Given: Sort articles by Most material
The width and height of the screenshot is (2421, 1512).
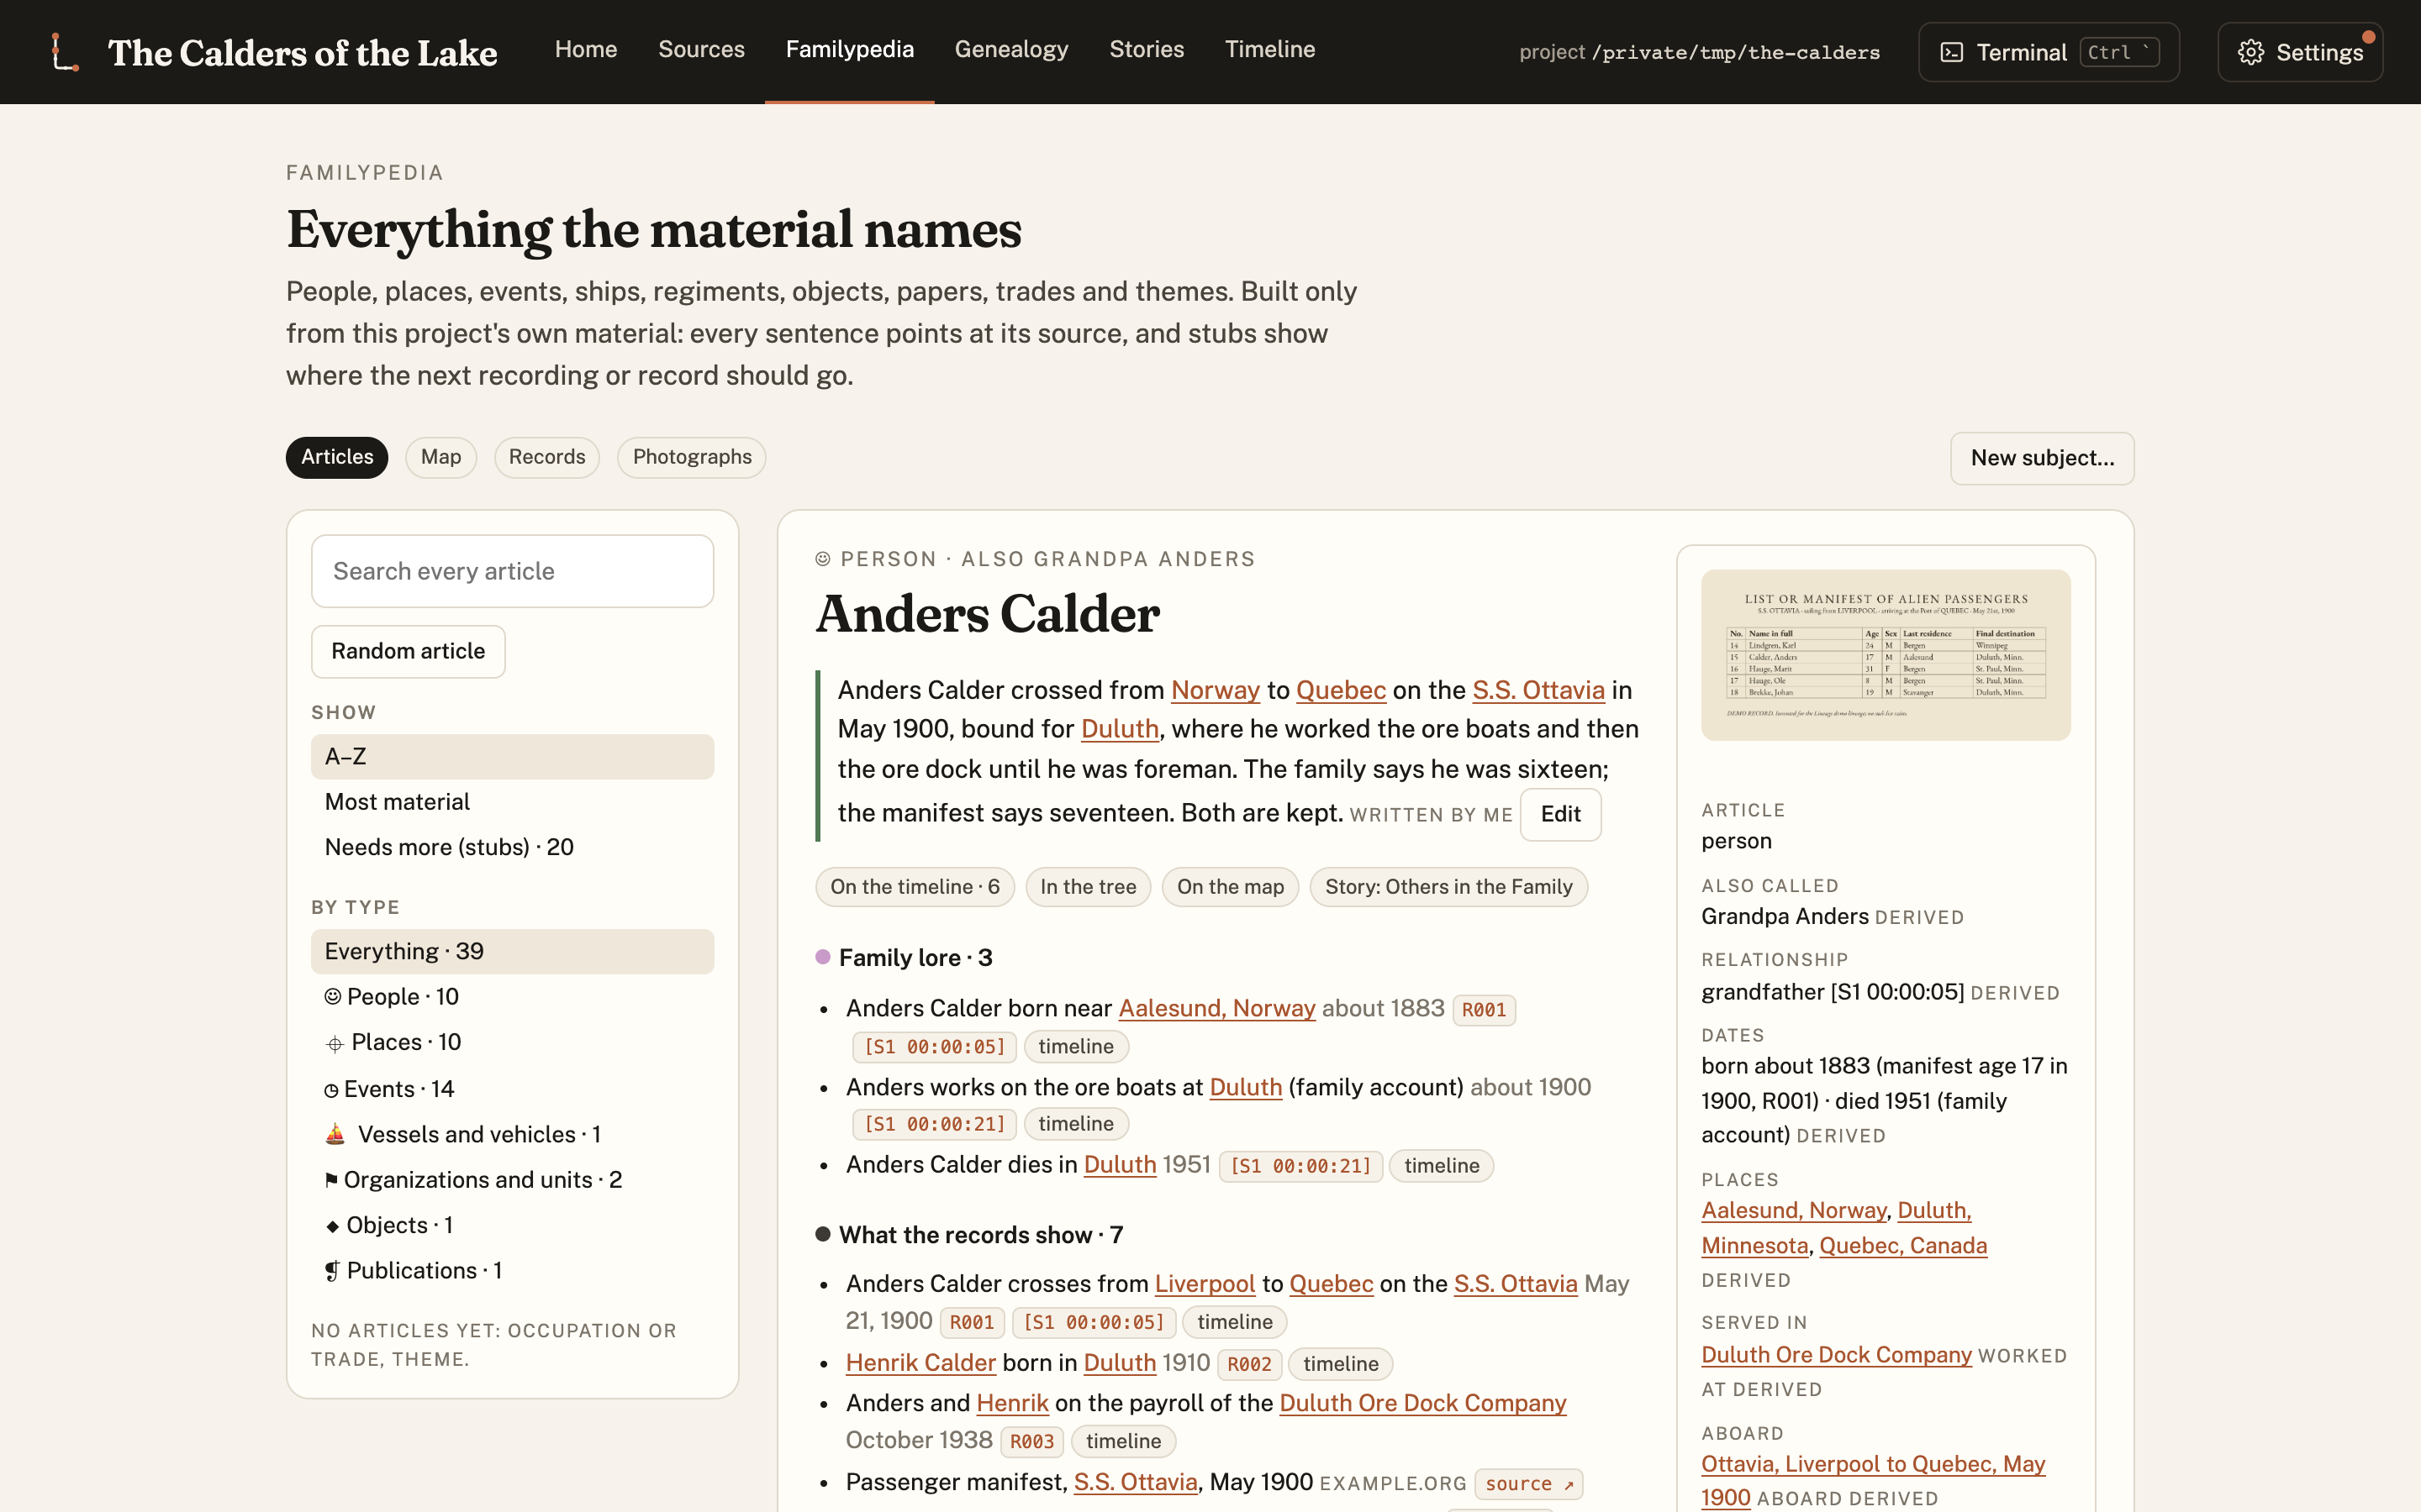Looking at the screenshot, I should [x=512, y=802].
